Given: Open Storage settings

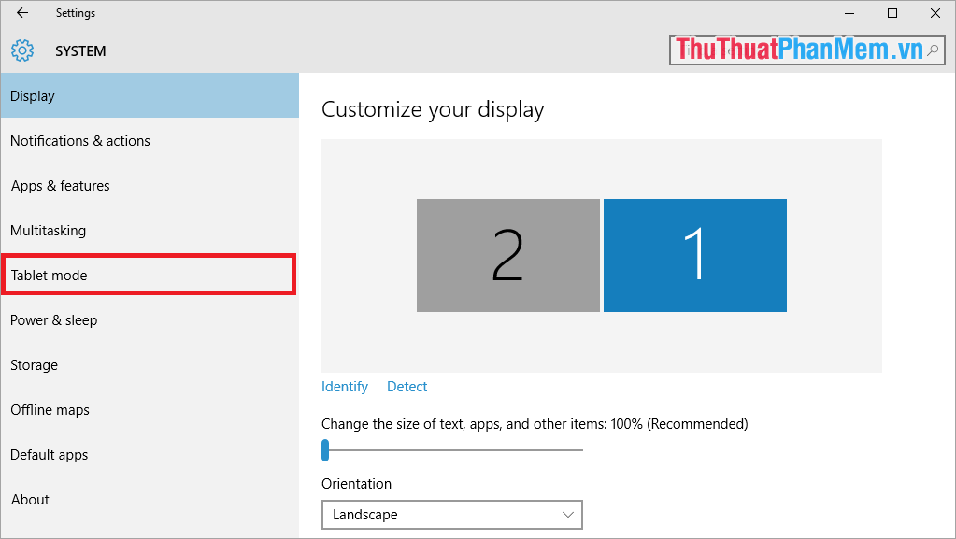Looking at the screenshot, I should [x=34, y=364].
